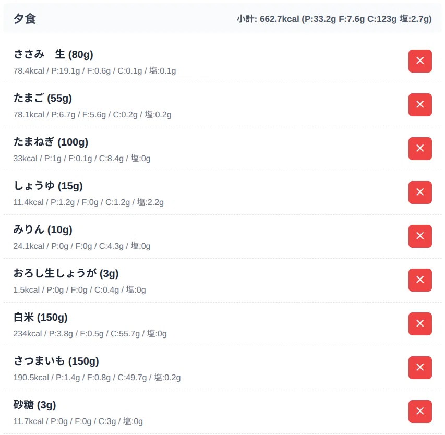Click the しょうゆ nutrition line with 塩:2.2g
The width and height of the screenshot is (445, 435).
(x=89, y=202)
